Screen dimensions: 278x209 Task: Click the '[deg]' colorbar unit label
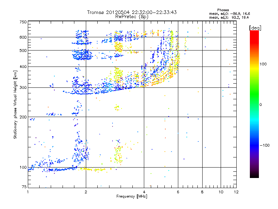coord(255,28)
